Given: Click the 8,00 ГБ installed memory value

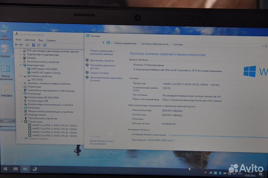Looking at the screenshot, I should click(166, 88).
